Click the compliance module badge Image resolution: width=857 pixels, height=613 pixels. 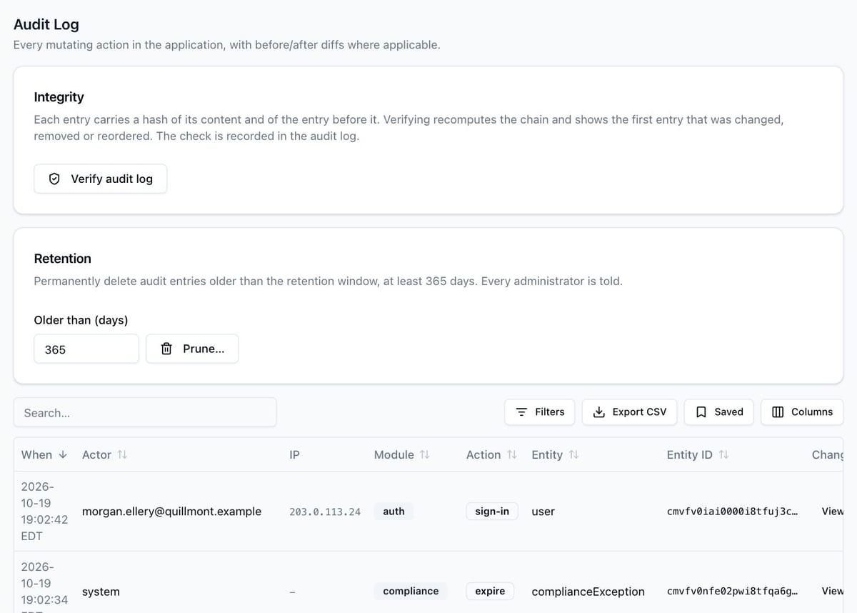[411, 592]
